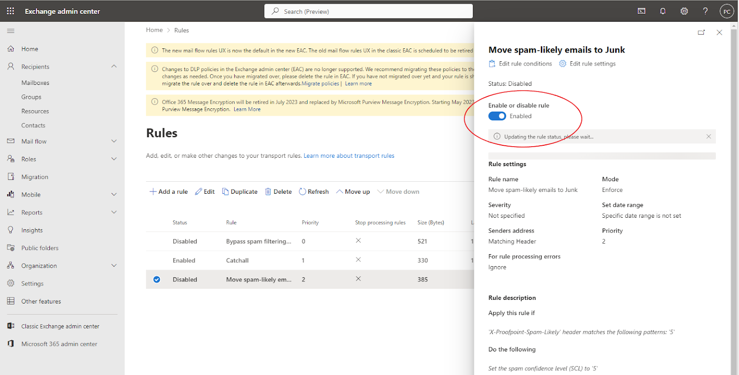Viewport: 739px width, 375px height.
Task: Open Edit rule conditions
Action: pyautogui.click(x=520, y=64)
